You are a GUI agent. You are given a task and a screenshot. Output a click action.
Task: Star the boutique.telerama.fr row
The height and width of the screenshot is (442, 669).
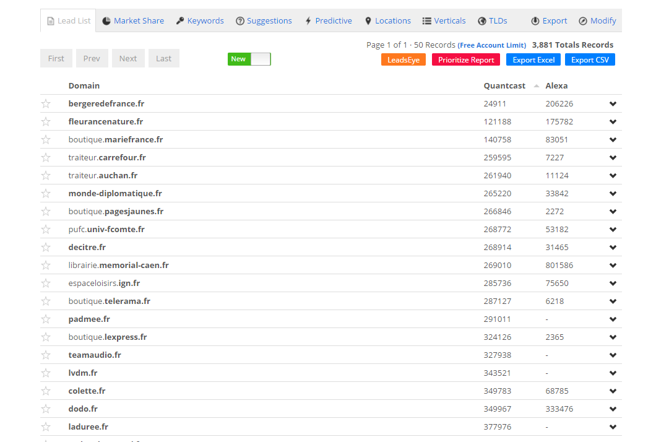(46, 301)
